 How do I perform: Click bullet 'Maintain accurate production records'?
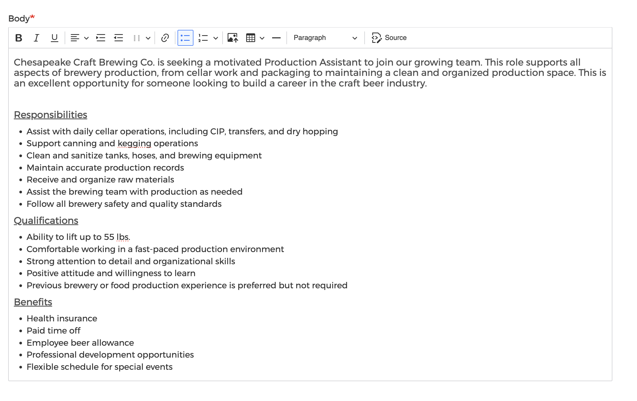[105, 168]
